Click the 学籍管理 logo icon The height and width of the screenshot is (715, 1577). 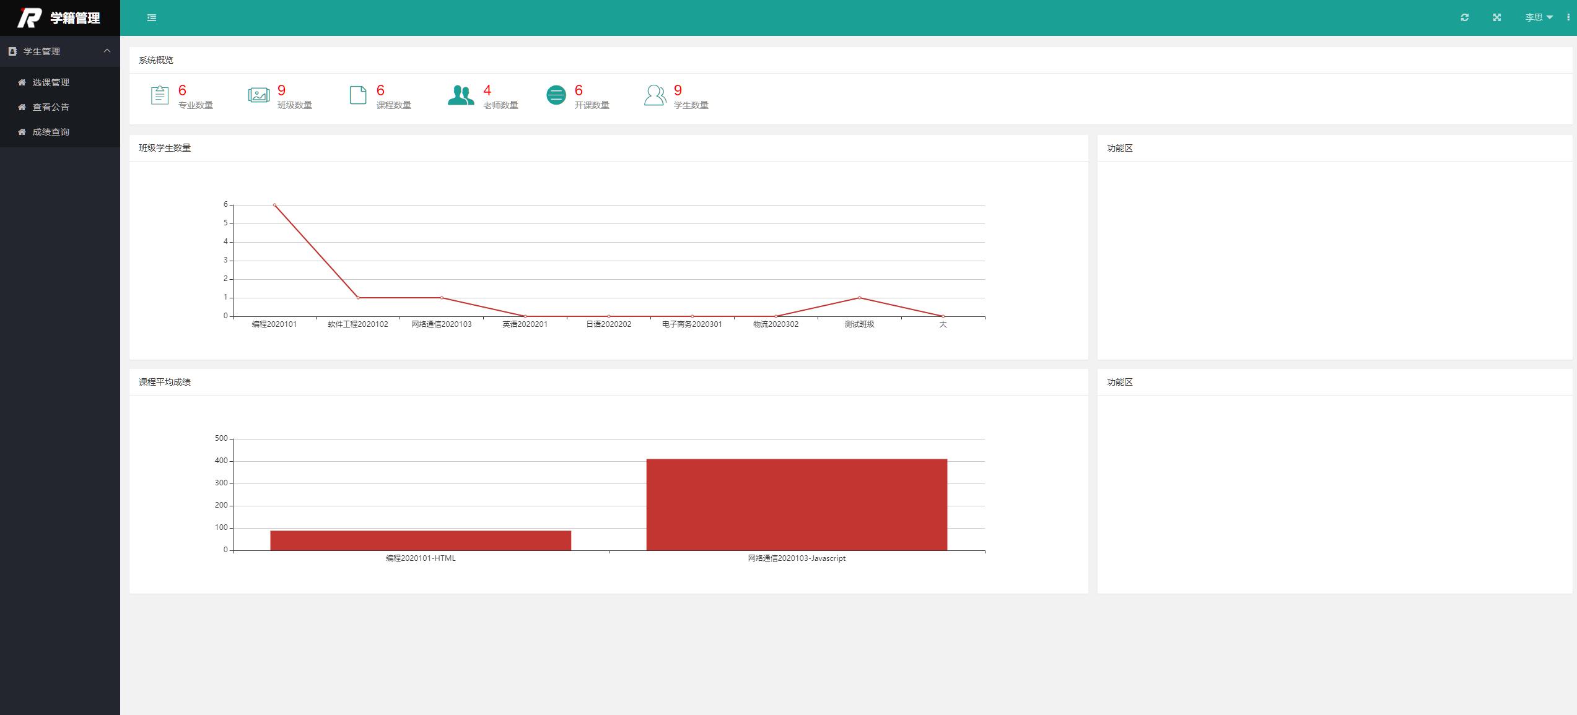click(x=29, y=18)
